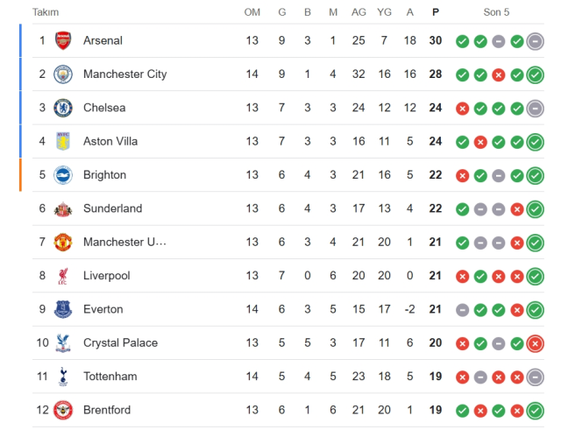
Task: Click the Son 5 column header
Action: [496, 12]
